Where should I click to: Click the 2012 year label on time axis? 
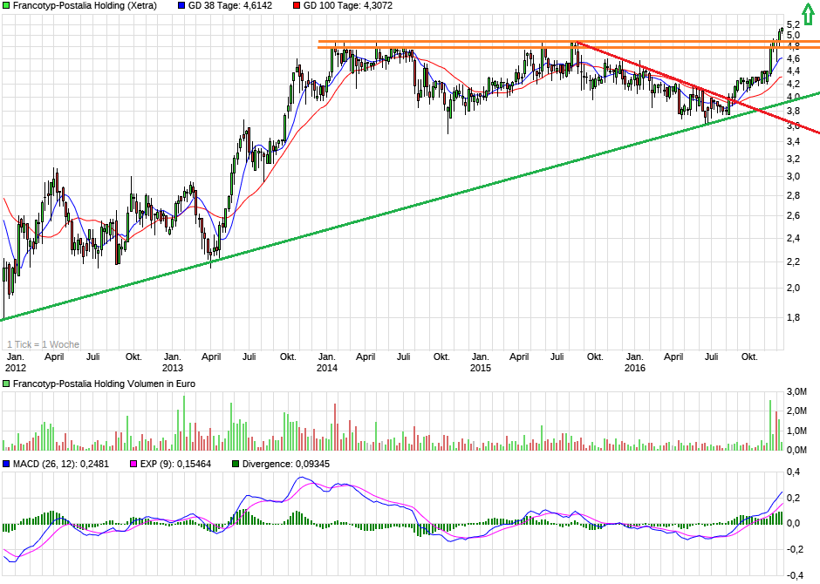(x=15, y=368)
